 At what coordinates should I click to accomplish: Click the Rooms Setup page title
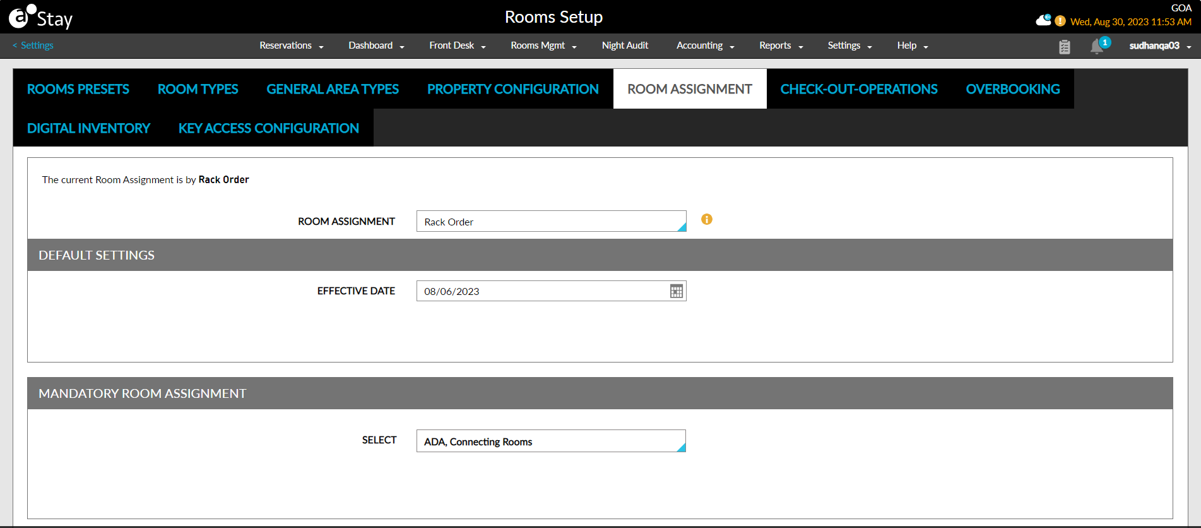(554, 17)
